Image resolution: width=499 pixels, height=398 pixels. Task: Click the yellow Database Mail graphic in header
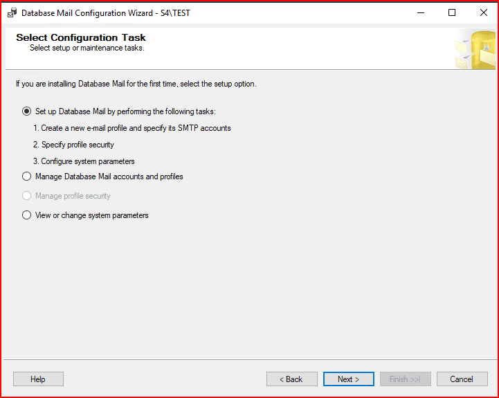coord(475,49)
